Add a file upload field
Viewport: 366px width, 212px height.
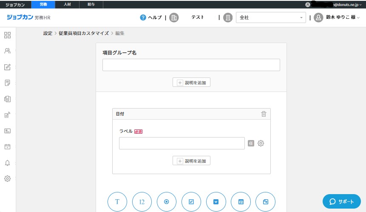point(265,202)
